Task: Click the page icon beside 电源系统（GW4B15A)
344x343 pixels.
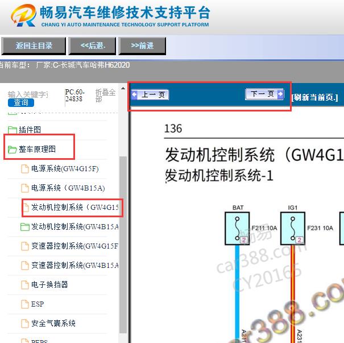Action: pyautogui.click(x=25, y=188)
